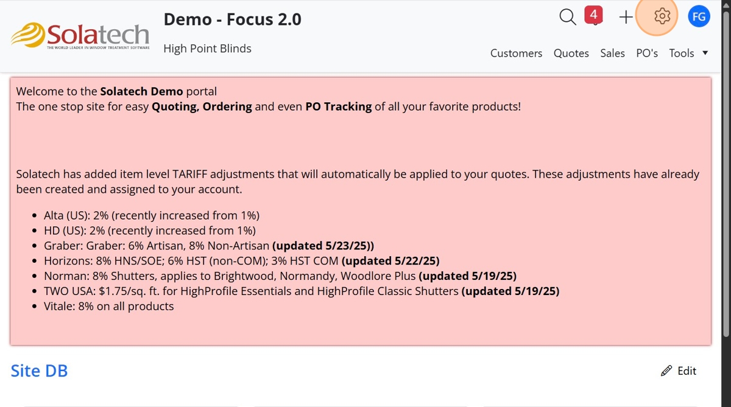Select Sales in the top navigation
The width and height of the screenshot is (731, 407).
[612, 53]
